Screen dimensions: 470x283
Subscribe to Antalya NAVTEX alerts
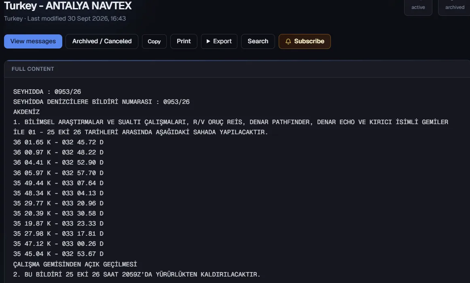(x=305, y=41)
